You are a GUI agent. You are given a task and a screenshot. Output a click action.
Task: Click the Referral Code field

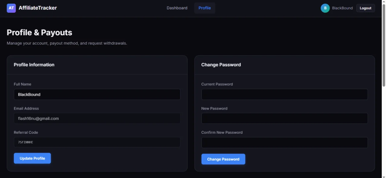tap(97, 142)
